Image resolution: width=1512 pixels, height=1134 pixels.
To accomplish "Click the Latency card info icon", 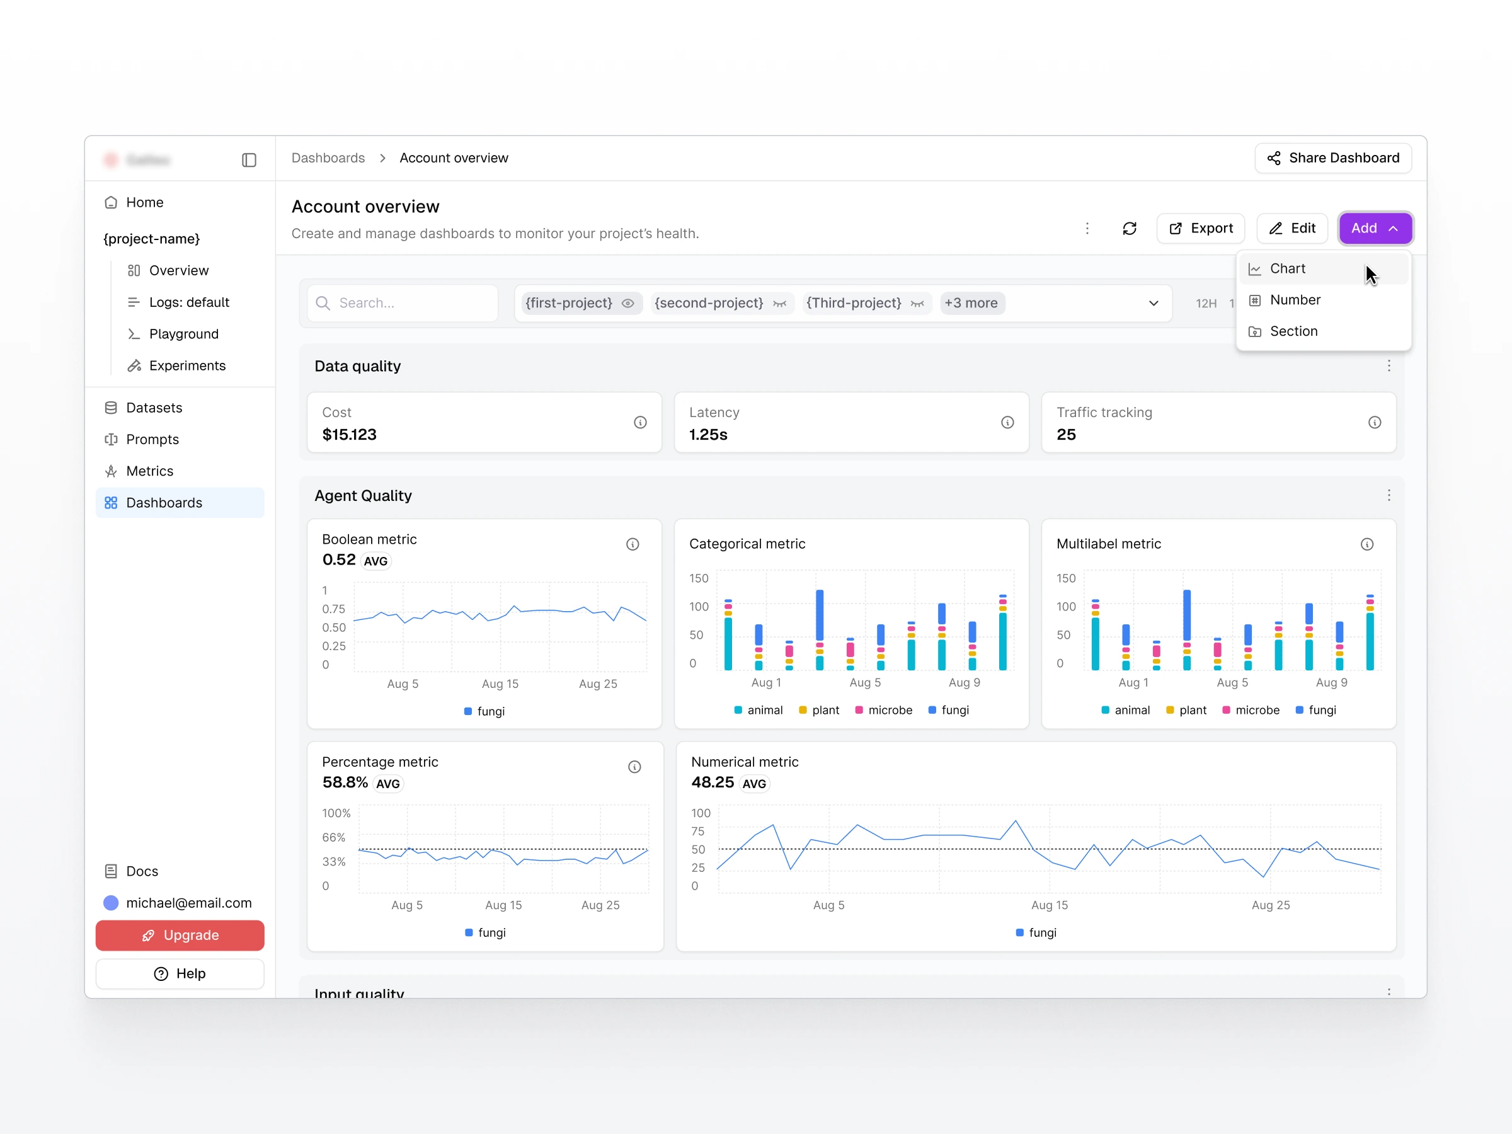I will [x=1007, y=423].
